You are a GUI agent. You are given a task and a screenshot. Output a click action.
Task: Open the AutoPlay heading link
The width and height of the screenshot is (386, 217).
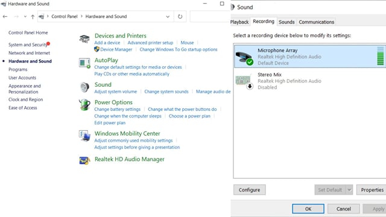(106, 60)
